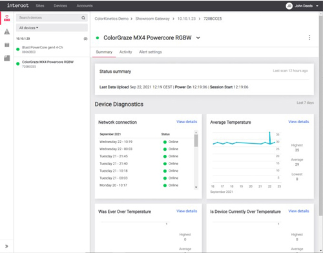Open the Devices menu
The image size is (323, 258).
click(x=60, y=6)
